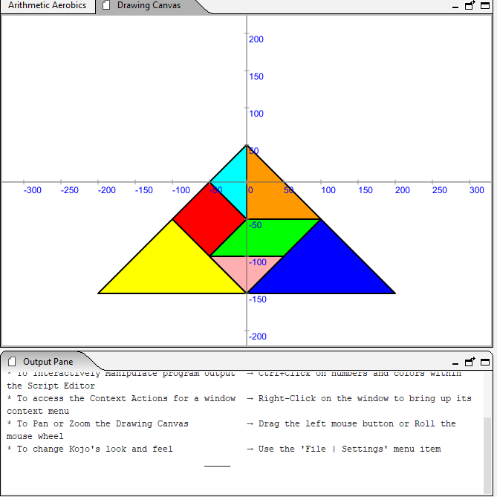Click the "Use the 'File | Settings' menu item" text

350,449
